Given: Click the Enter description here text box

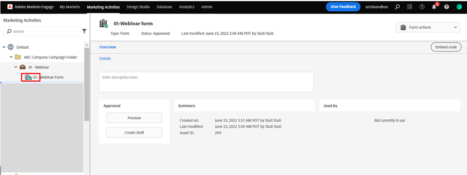Looking at the screenshot, I should (207, 82).
